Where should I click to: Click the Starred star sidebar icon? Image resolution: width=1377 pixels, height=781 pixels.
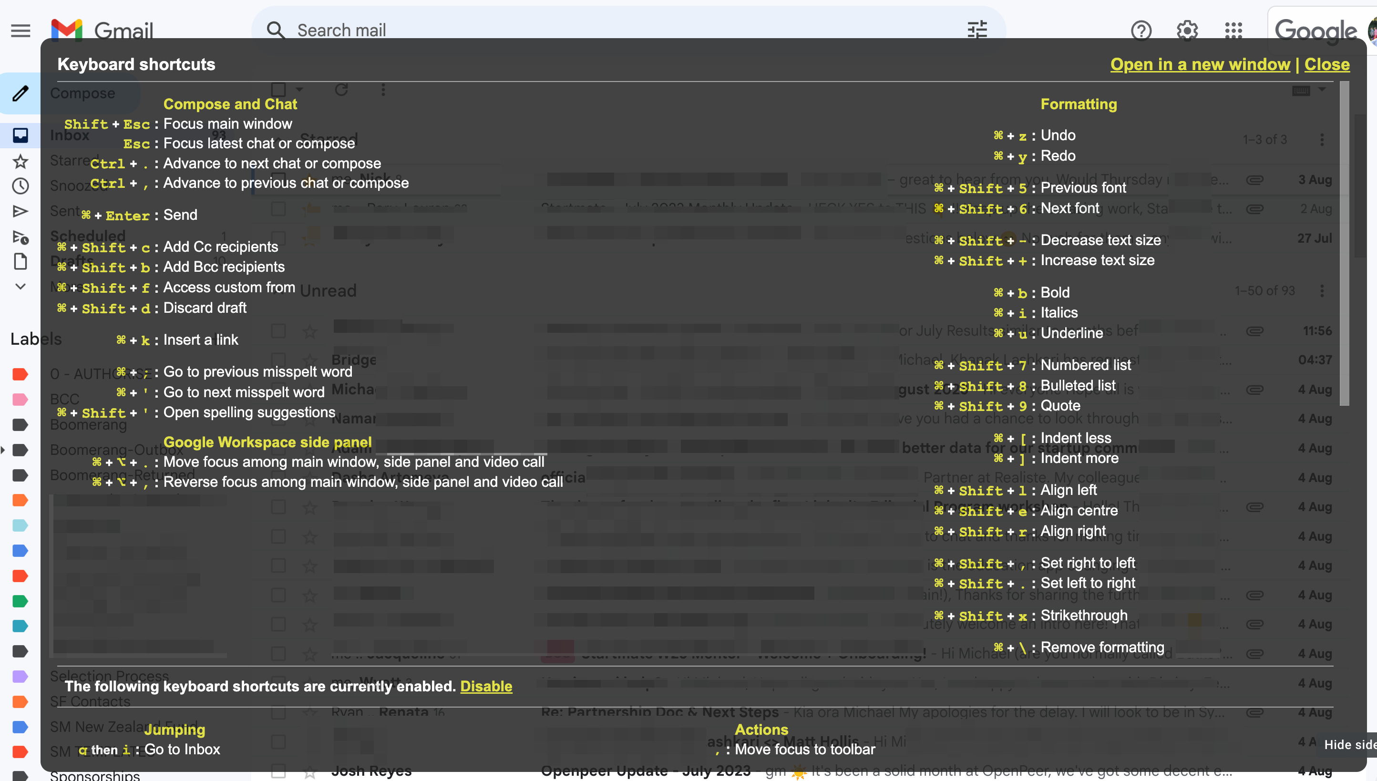[x=21, y=161]
